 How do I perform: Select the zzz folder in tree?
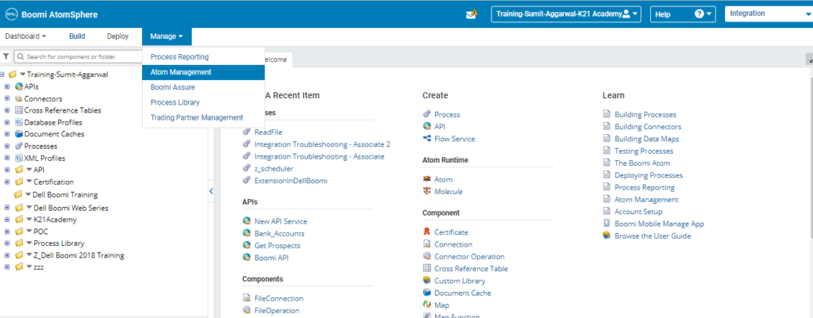tap(38, 266)
